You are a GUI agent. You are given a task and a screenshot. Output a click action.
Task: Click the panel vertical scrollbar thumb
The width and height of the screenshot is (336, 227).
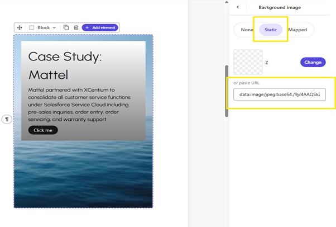[227, 91]
